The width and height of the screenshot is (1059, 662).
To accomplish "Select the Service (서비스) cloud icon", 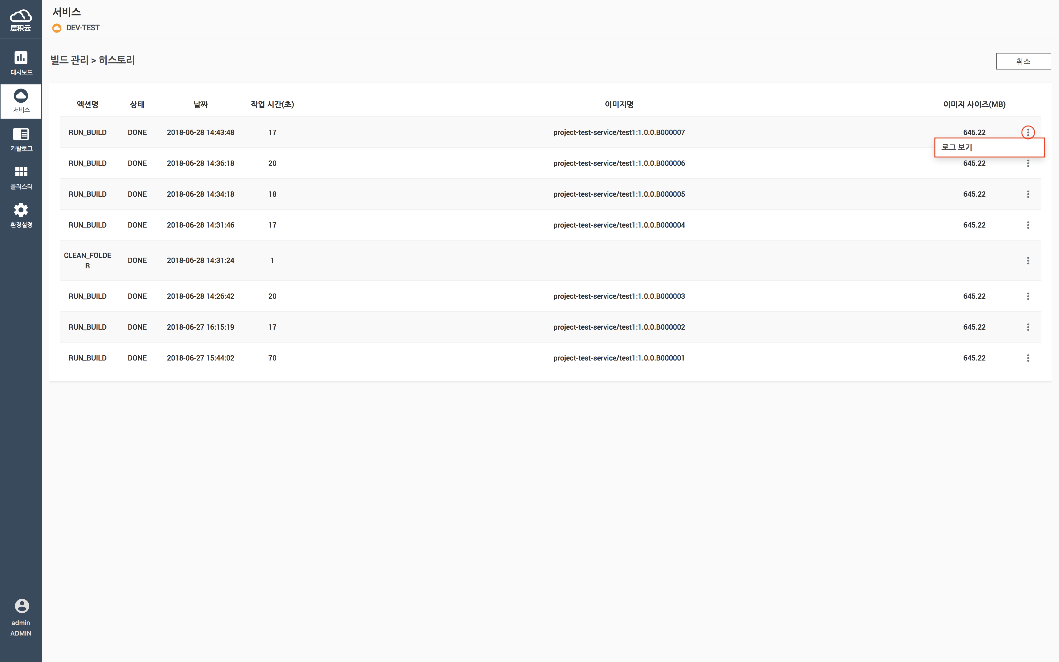I will click(x=21, y=96).
